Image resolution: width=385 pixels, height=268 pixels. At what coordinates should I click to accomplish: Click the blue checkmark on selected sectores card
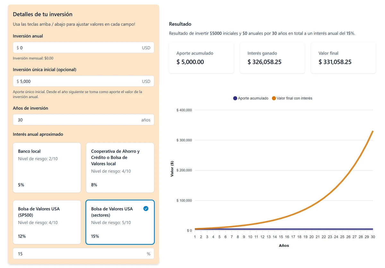point(146,209)
